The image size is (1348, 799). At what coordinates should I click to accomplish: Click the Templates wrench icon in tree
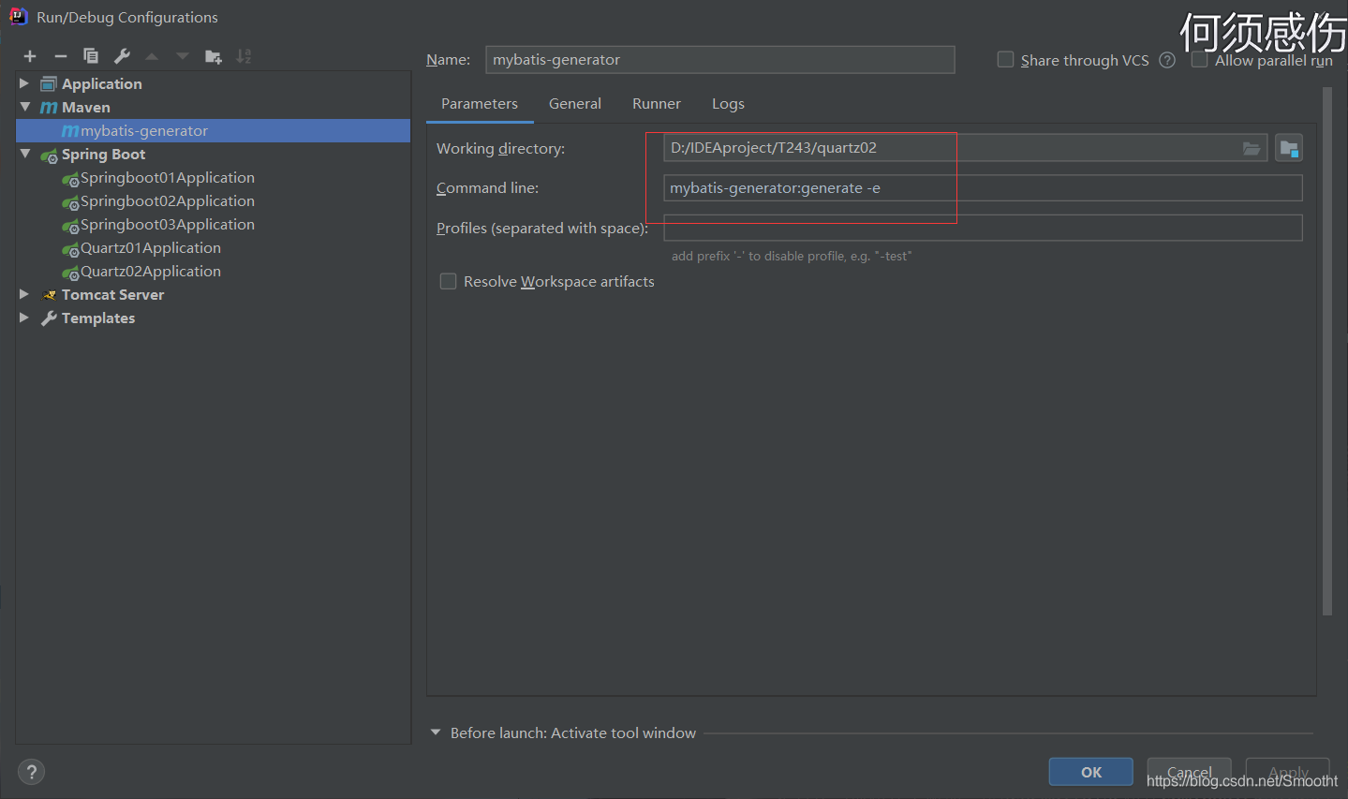coord(50,318)
